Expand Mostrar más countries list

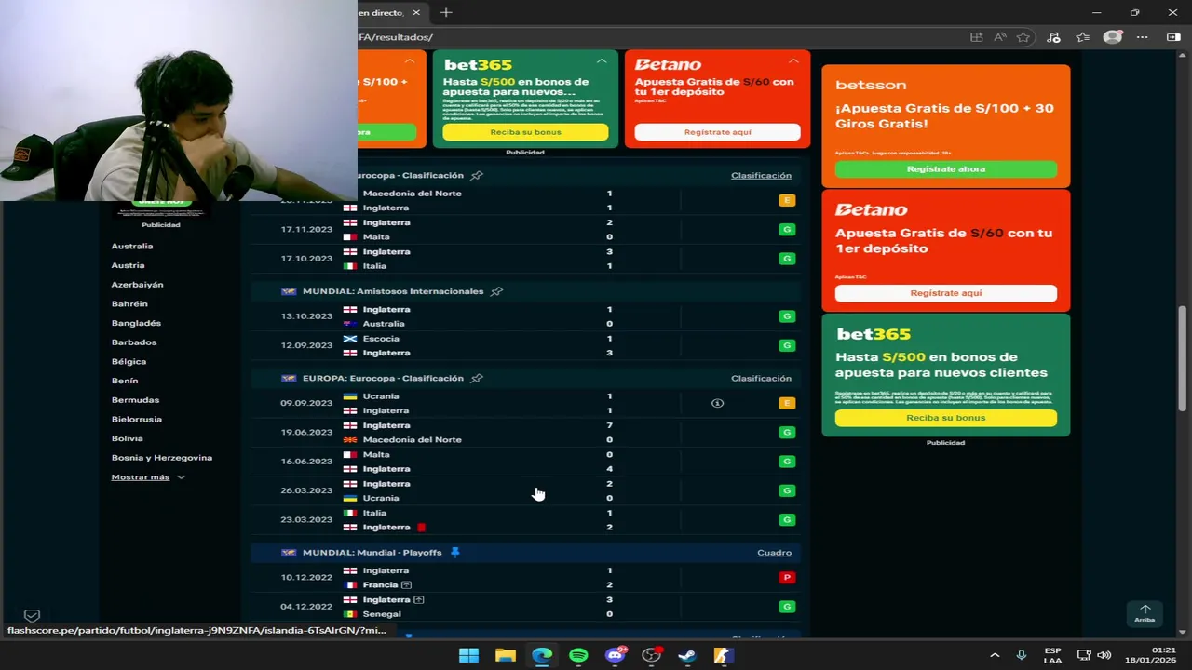pyautogui.click(x=148, y=477)
